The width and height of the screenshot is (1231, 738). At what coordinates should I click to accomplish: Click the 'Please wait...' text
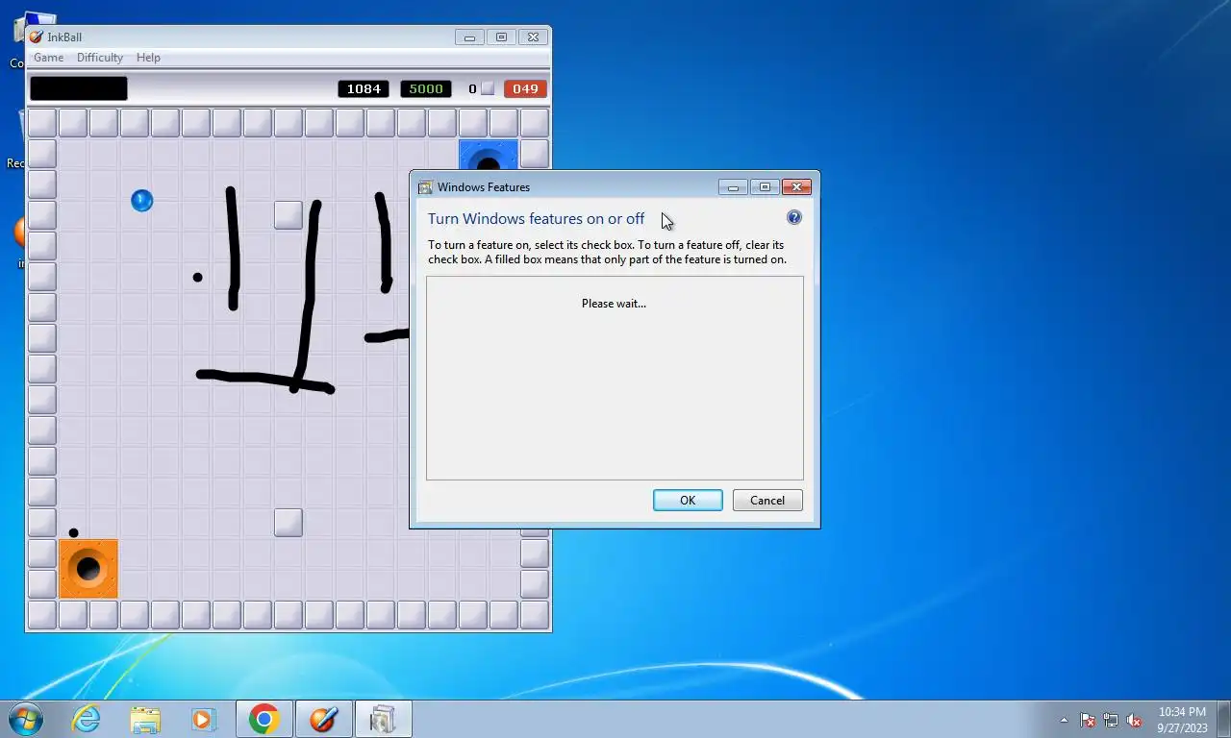coord(614,304)
